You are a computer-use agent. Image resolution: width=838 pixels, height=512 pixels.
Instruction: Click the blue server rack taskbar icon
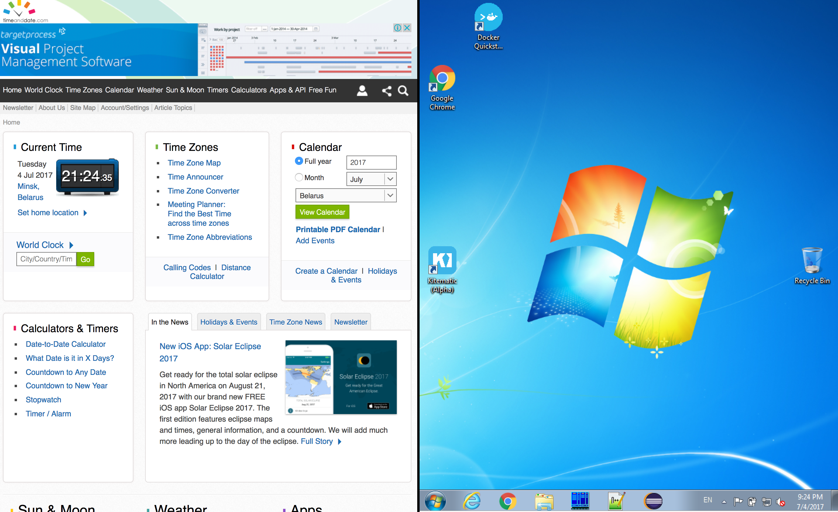coord(580,501)
